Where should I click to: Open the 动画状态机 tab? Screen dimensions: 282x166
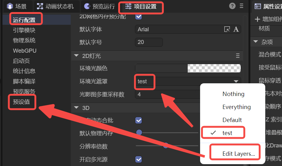click(x=55, y=6)
